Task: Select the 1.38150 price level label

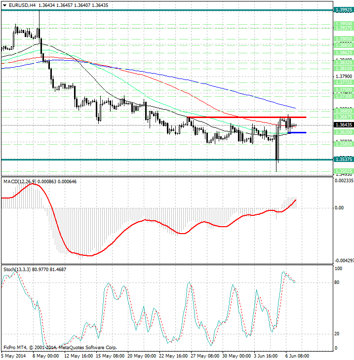Action: 344,69
